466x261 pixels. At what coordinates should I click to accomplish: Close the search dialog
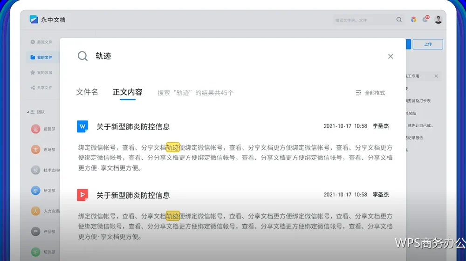click(x=391, y=56)
